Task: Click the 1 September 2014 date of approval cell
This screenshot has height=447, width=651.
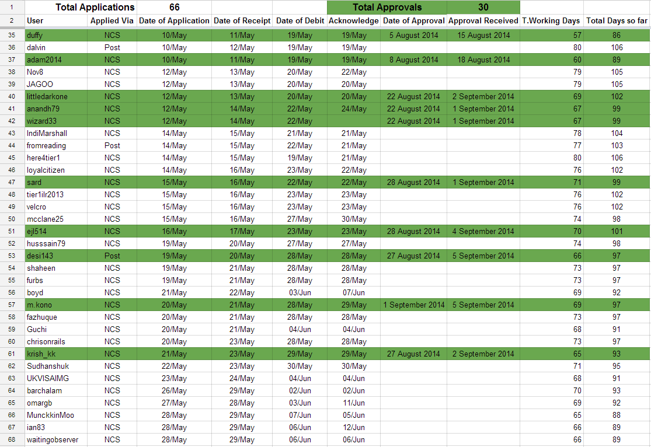Action: 414,305
